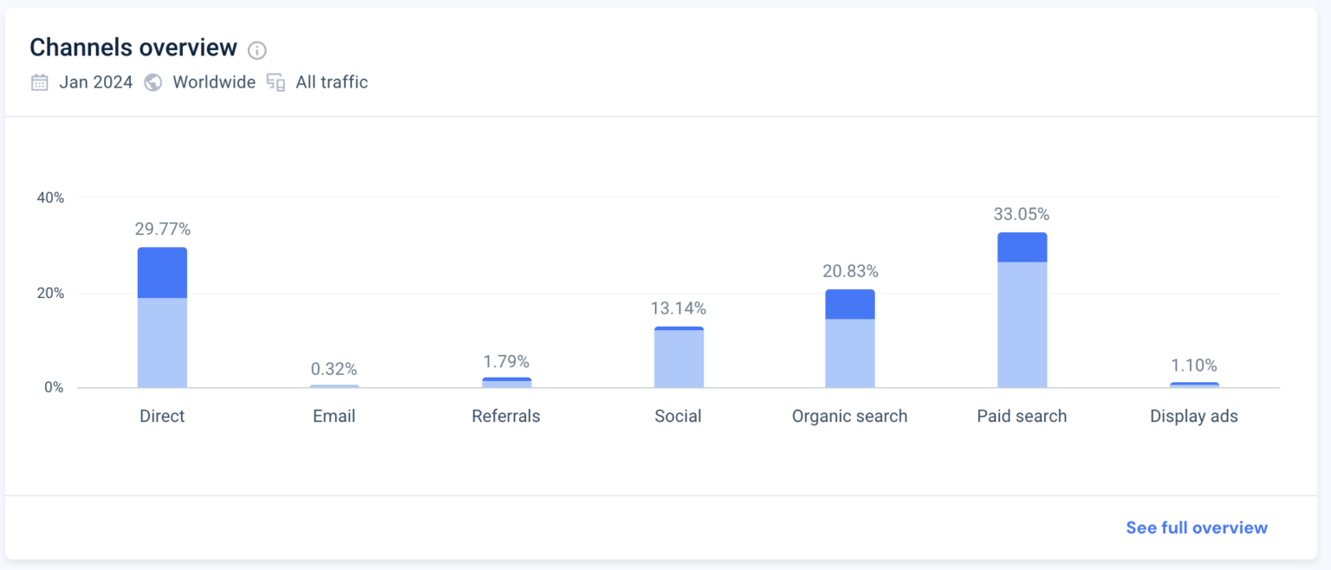Screen dimensions: 1331x570
Task: Click the Organic search bar
Action: 850,338
